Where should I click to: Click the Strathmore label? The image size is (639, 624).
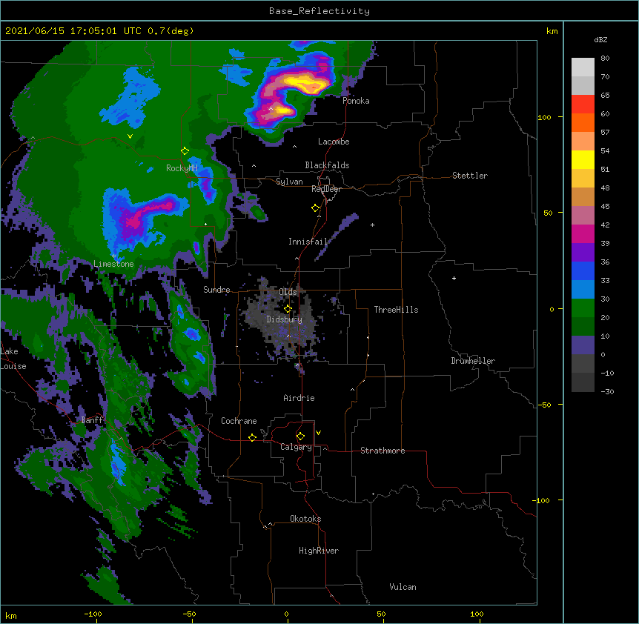[x=383, y=451]
